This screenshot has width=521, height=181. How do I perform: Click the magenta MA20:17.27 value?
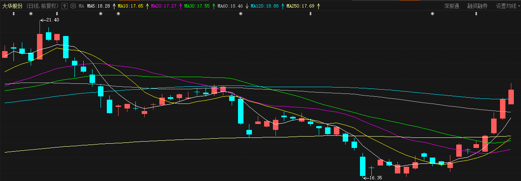coord(164,6)
